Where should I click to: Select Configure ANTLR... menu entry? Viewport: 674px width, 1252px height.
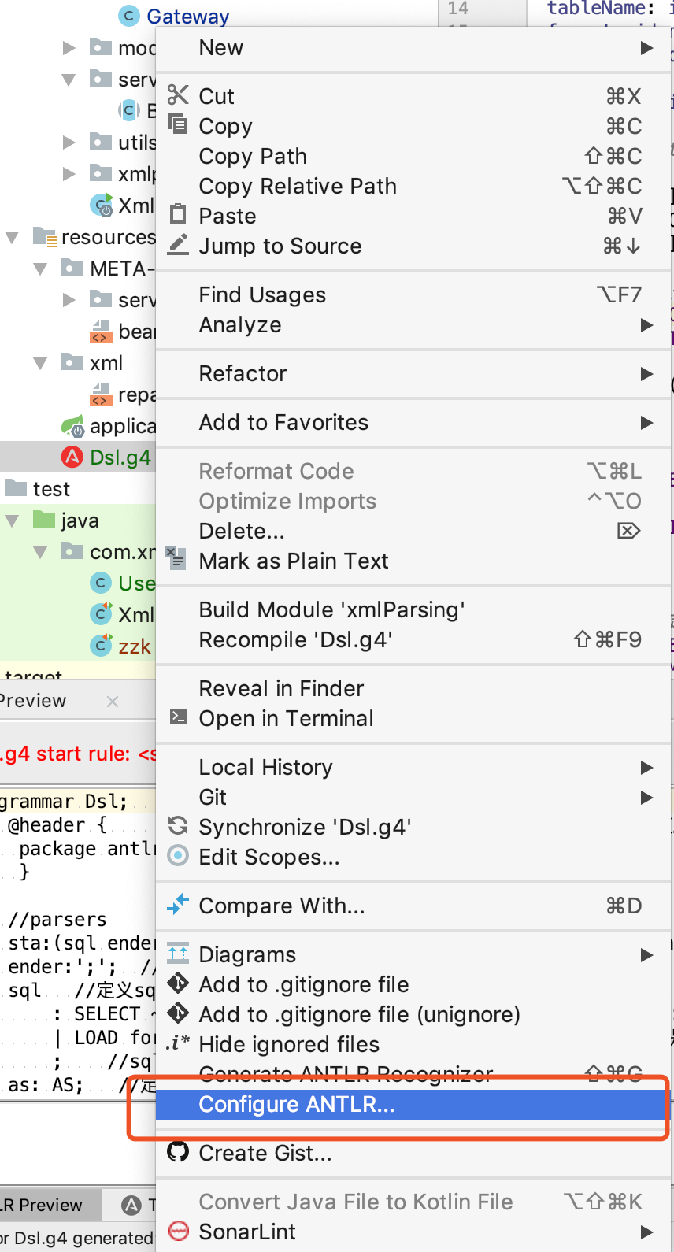pos(296,1105)
